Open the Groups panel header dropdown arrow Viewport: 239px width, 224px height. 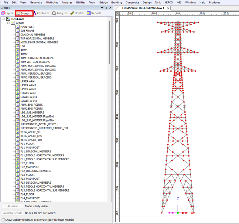pyautogui.click(x=102, y=8)
